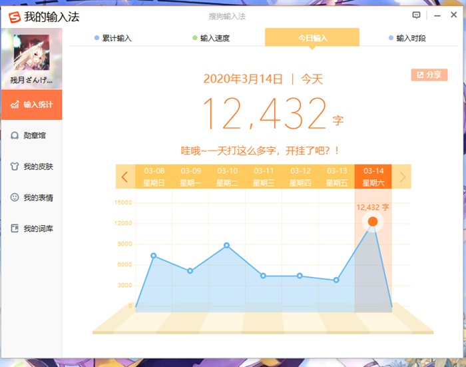Screen dimensions: 466x367
Task: Select the 今日输入 tab
Action: pos(312,38)
